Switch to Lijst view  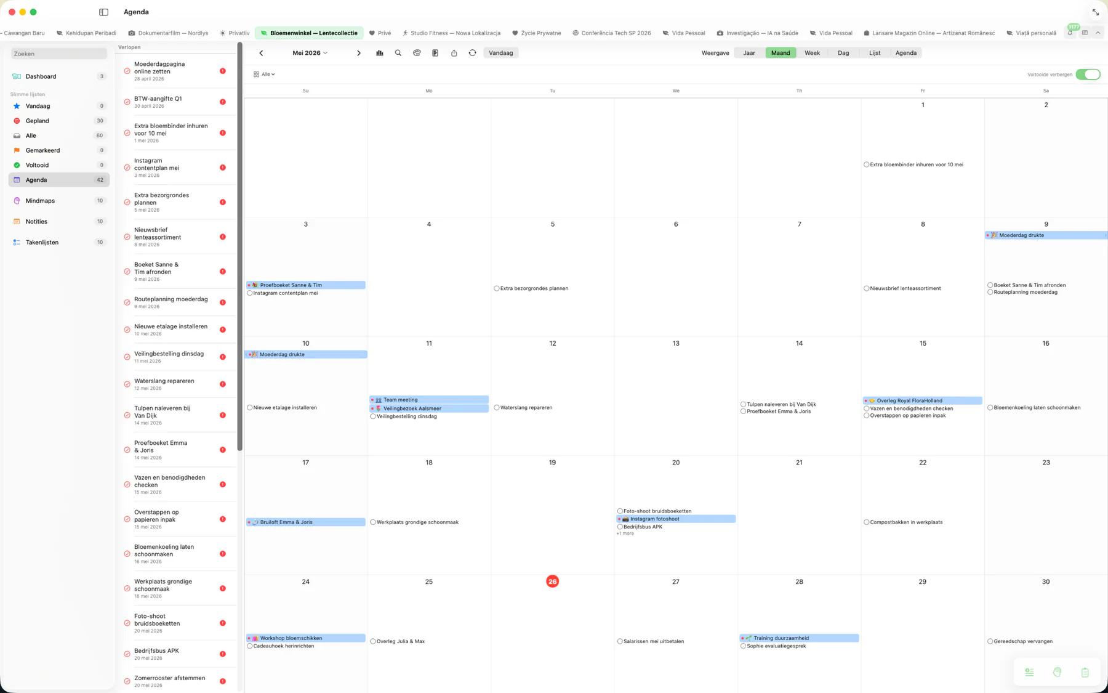tap(875, 53)
